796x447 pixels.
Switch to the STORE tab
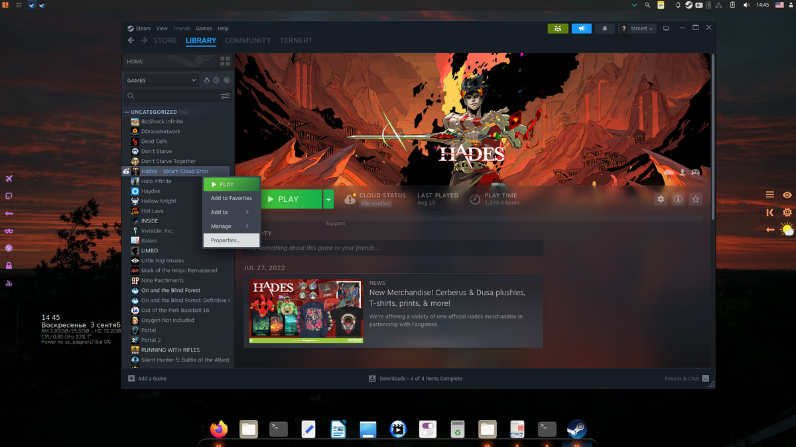click(x=165, y=40)
